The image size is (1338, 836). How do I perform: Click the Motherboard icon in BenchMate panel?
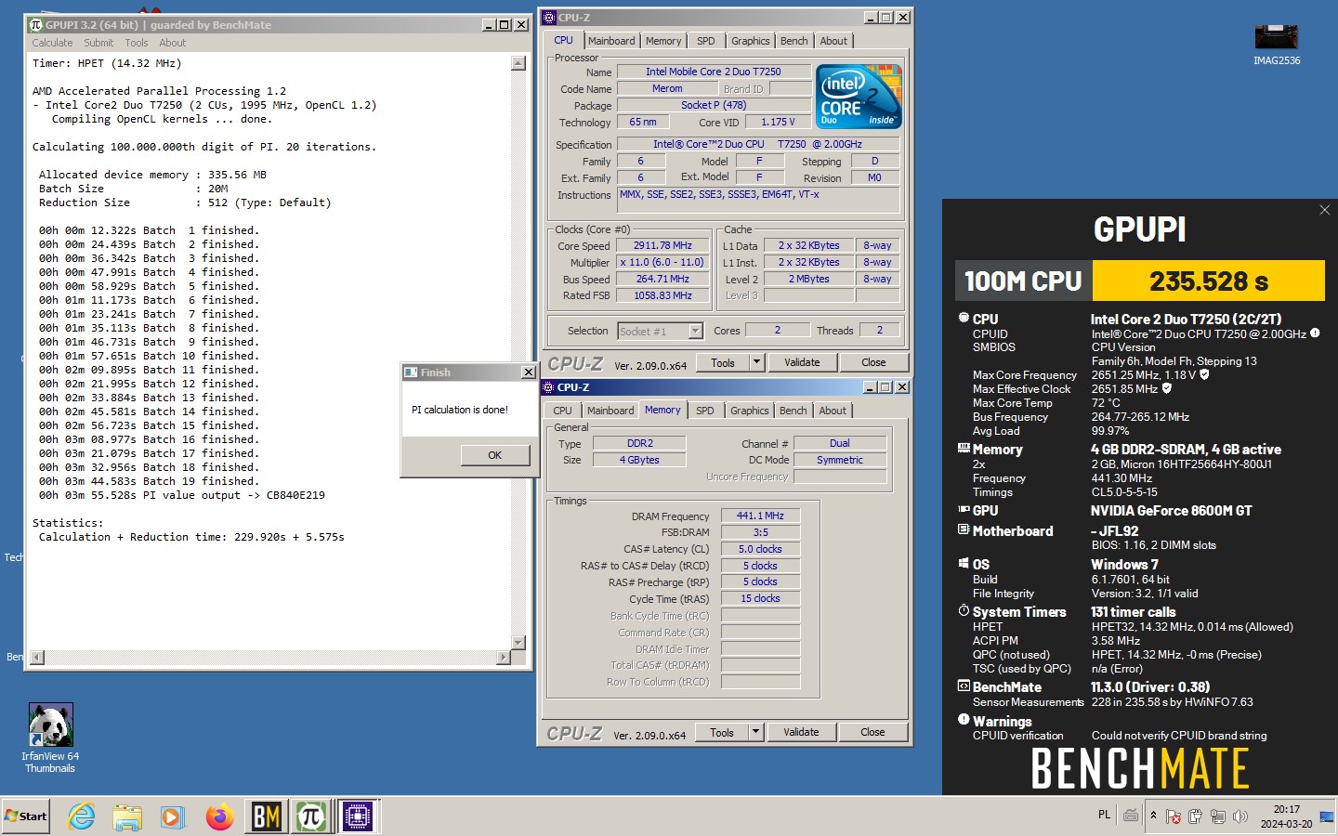(964, 529)
